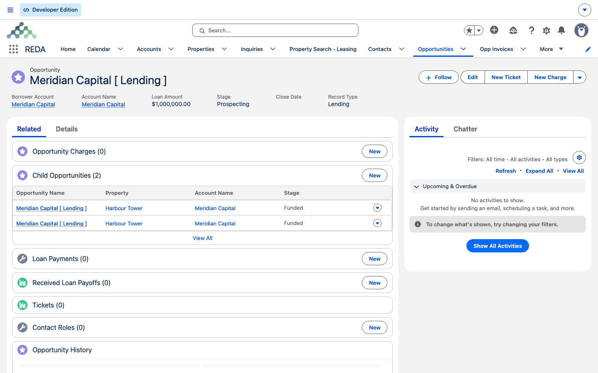This screenshot has width=598, height=373.
Task: Click the Edit button
Action: click(x=473, y=78)
